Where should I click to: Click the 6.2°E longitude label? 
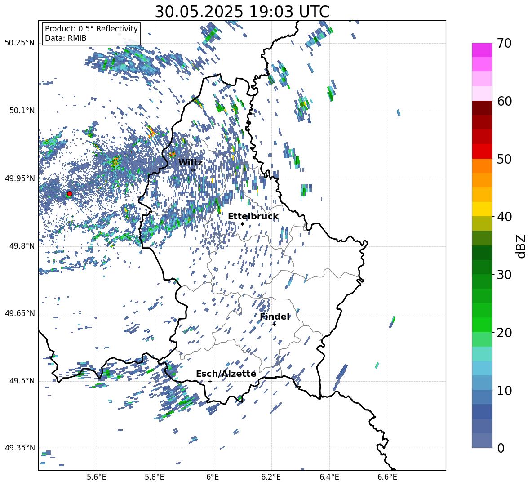[x=271, y=477]
